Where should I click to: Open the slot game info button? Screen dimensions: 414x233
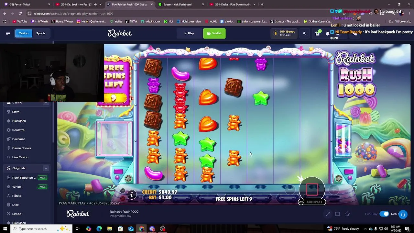click(132, 194)
